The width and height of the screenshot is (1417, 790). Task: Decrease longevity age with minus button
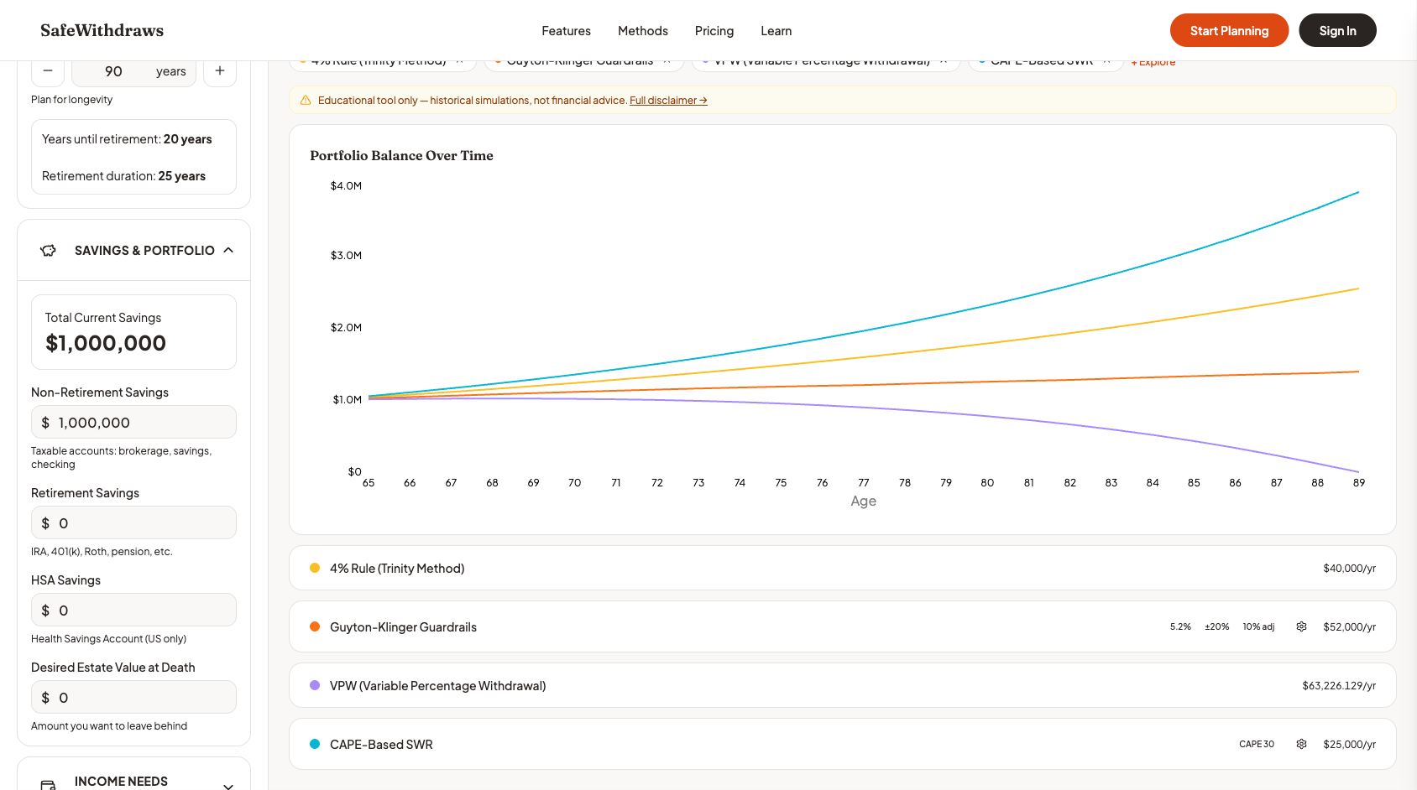pos(48,71)
